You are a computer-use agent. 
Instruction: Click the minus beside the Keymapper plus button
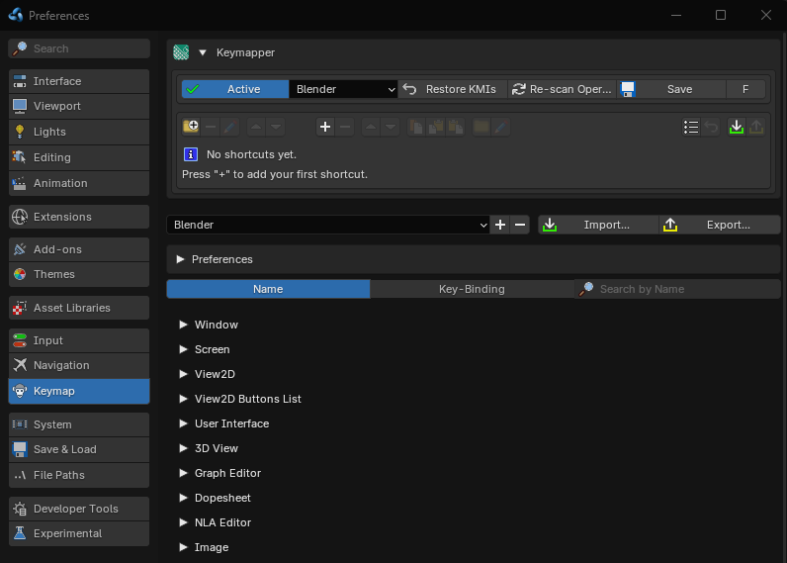pyautogui.click(x=345, y=127)
